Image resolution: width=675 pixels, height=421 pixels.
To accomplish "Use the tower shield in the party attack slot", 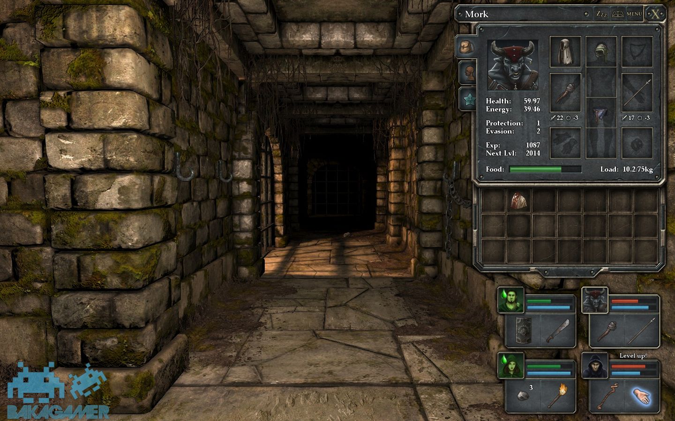I will [x=523, y=330].
